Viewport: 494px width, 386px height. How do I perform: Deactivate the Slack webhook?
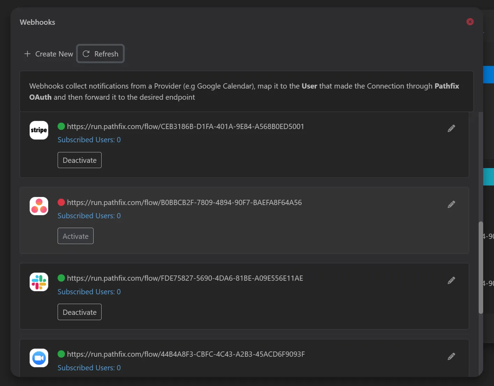(x=80, y=312)
